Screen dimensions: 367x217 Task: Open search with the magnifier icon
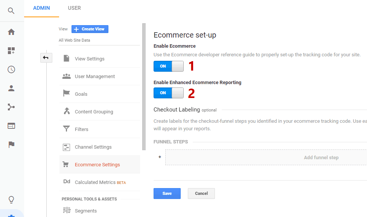(11, 11)
